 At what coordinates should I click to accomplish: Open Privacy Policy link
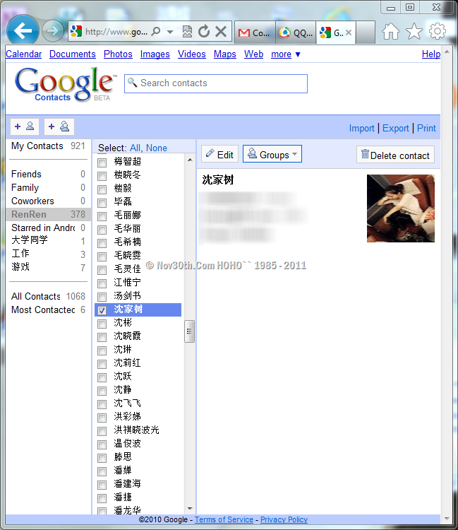[x=284, y=519]
